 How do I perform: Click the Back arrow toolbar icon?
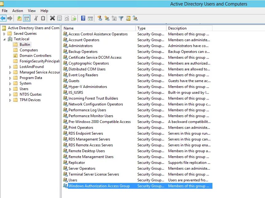(x=3, y=18)
